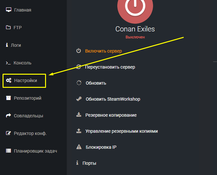217x175 pixels.
Task: Click Переустановить сервер
Action: point(110,67)
